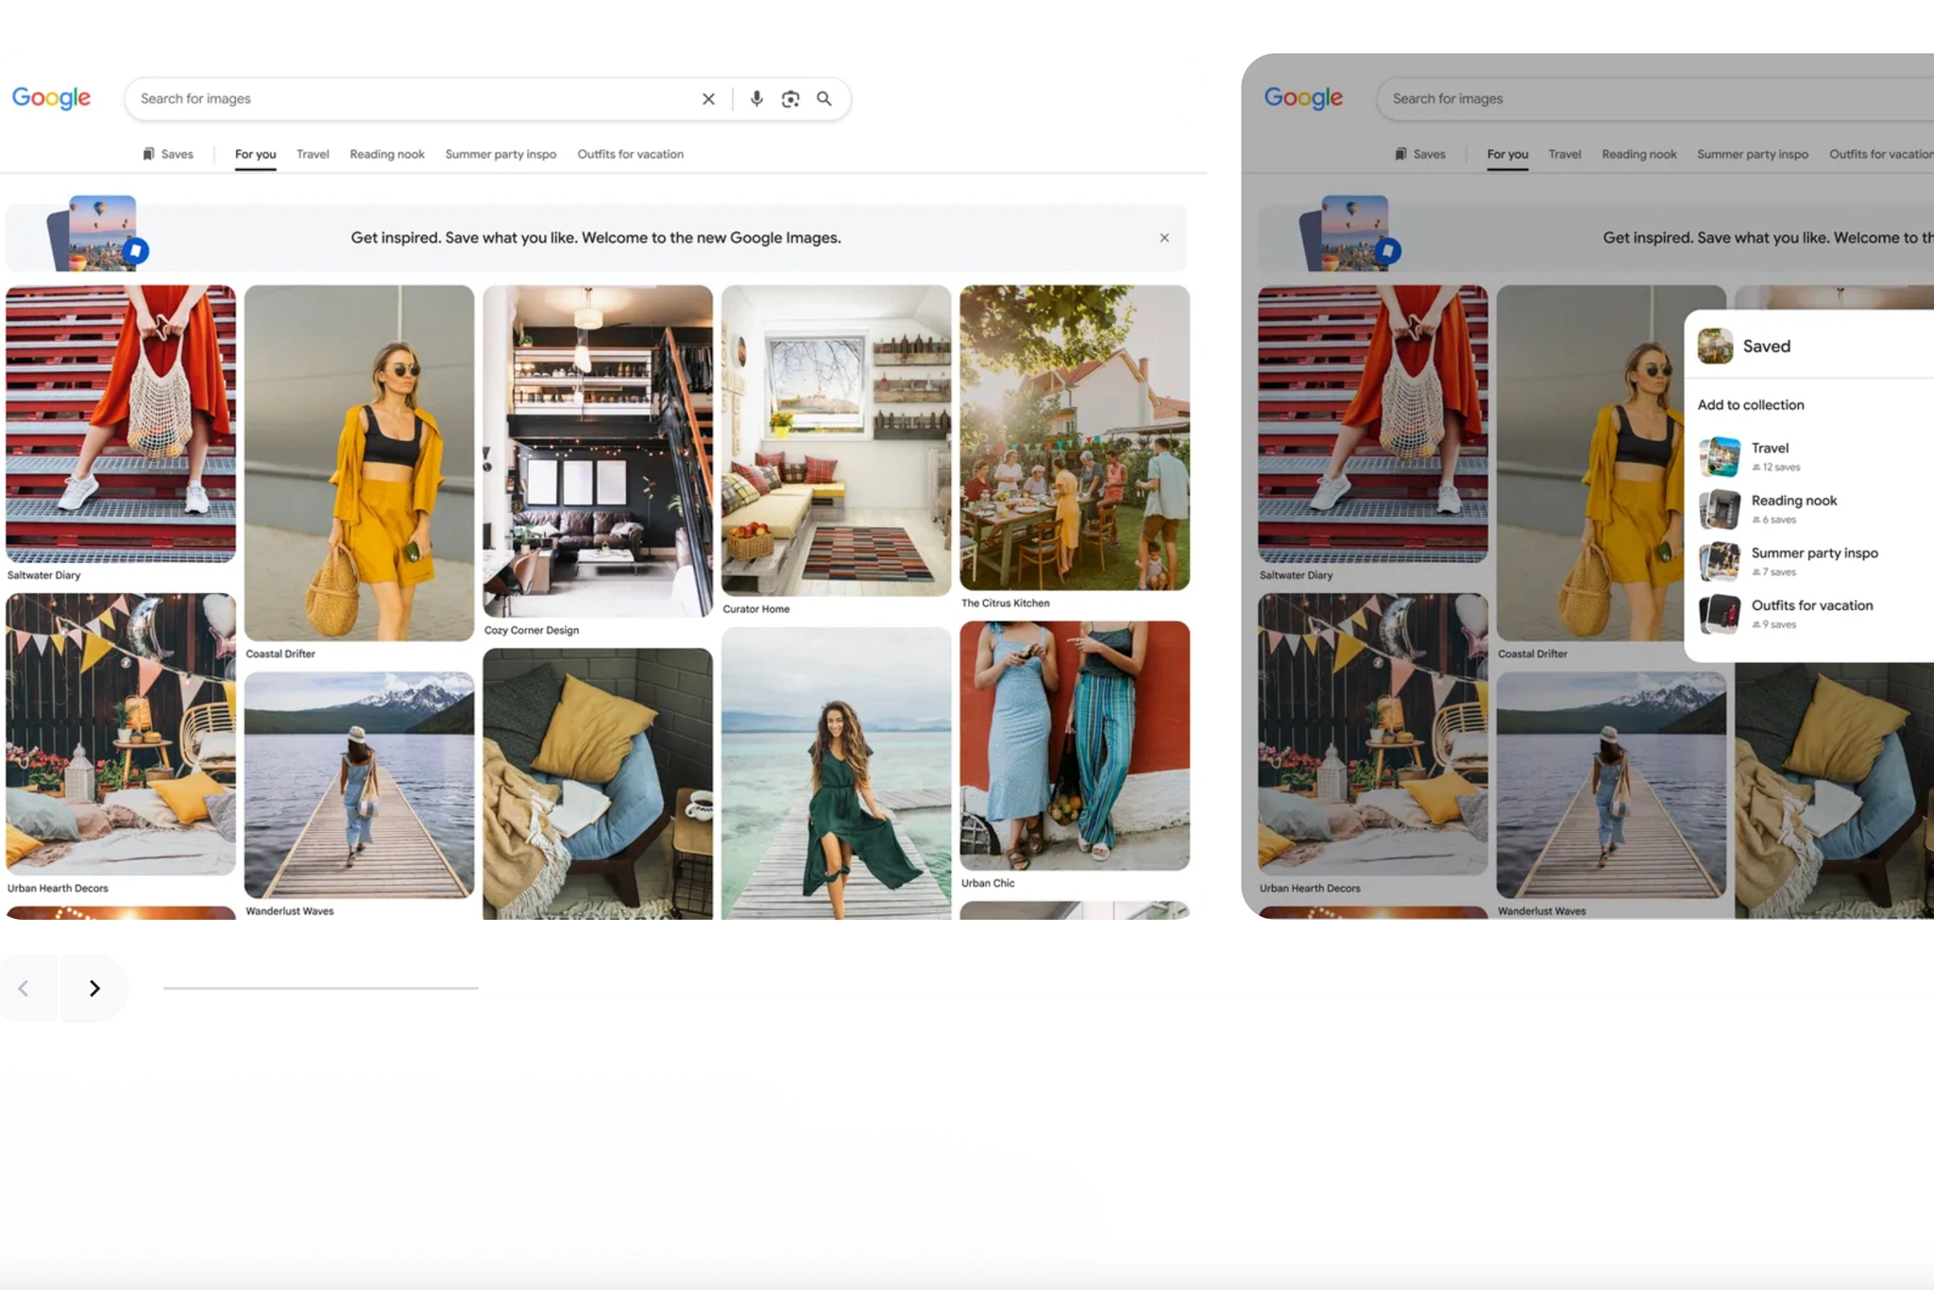
Task: Open Saltwater Diary image in right window
Action: point(1373,424)
